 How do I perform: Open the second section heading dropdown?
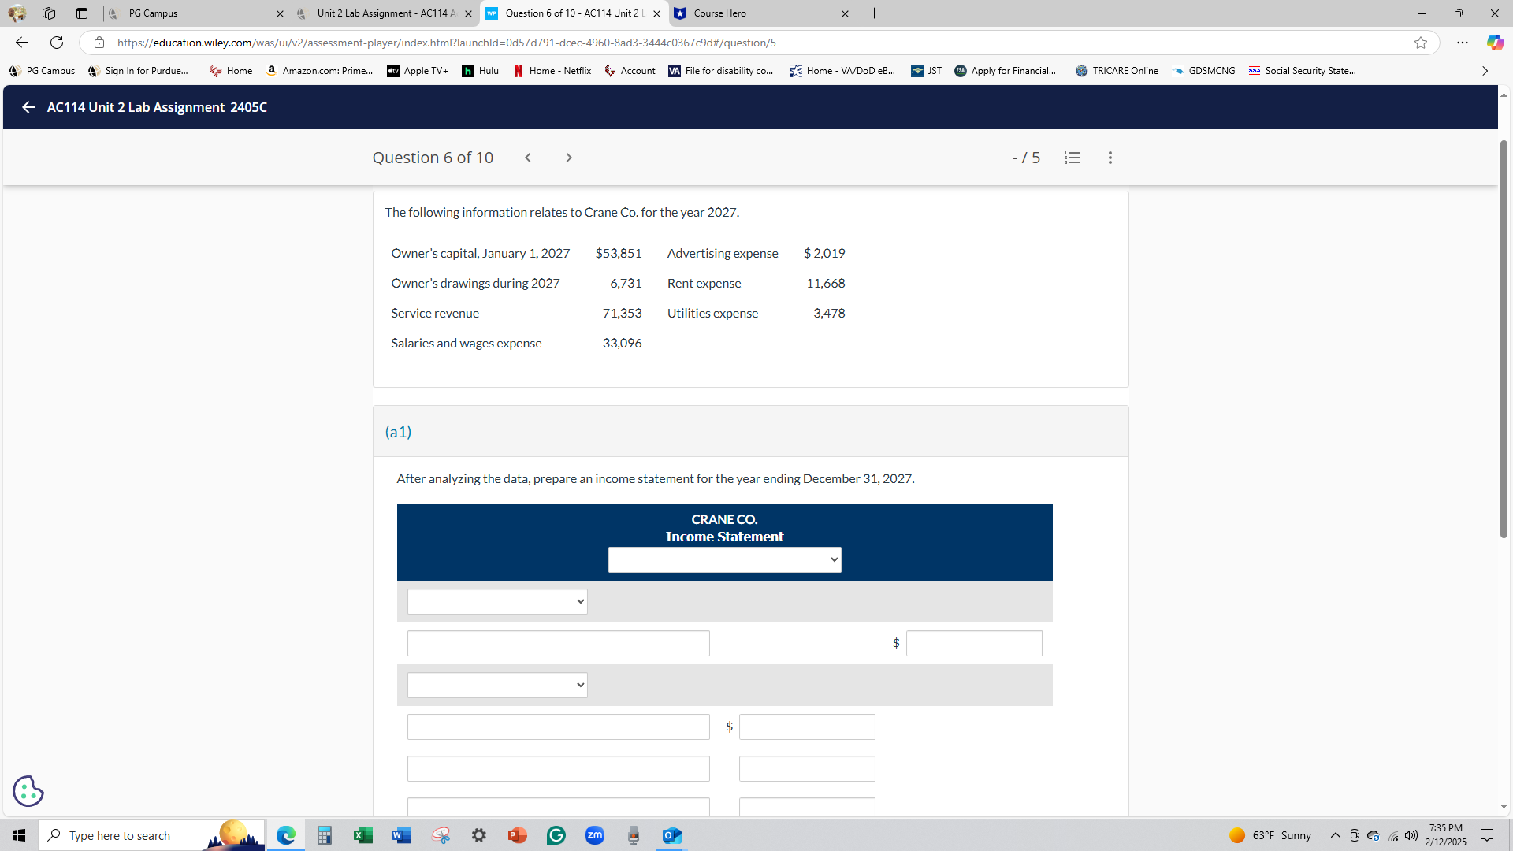coord(497,685)
